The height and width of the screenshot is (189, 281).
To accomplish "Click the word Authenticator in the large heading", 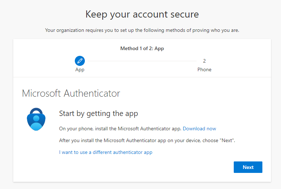I will point(92,93).
